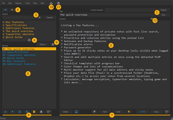The width and height of the screenshot is (173, 120).
Task: Toggle the blue padlock lock on the entry
Action: 76,111
